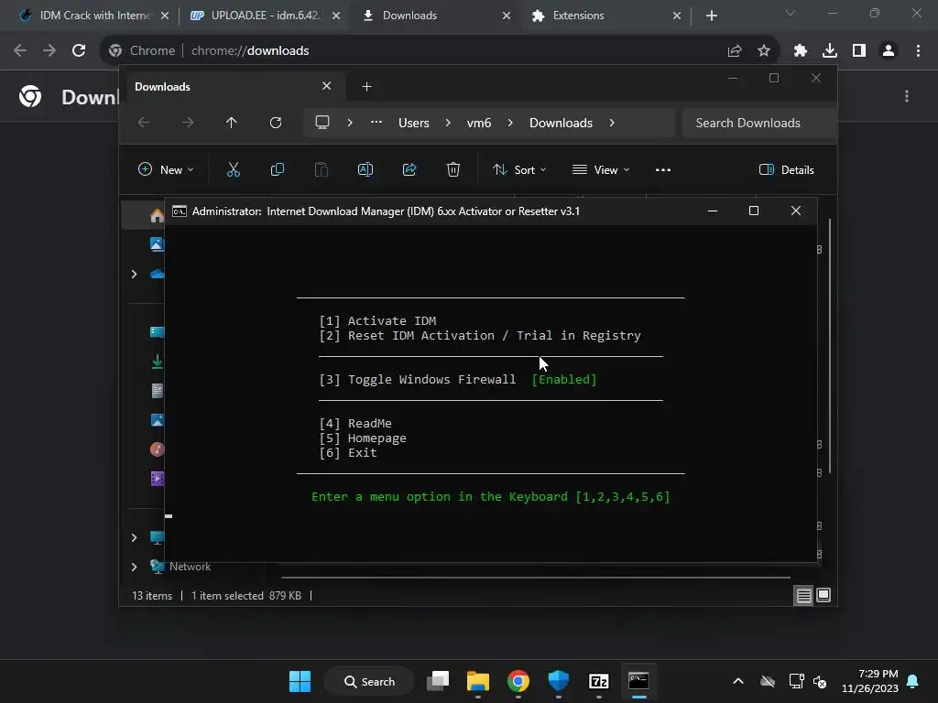Open 7-Zip from taskbar
938x703 pixels.
click(599, 681)
